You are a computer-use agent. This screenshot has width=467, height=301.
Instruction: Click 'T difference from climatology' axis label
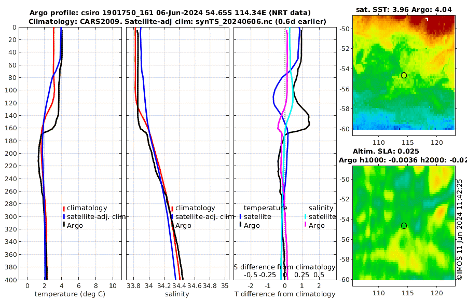point(285,294)
